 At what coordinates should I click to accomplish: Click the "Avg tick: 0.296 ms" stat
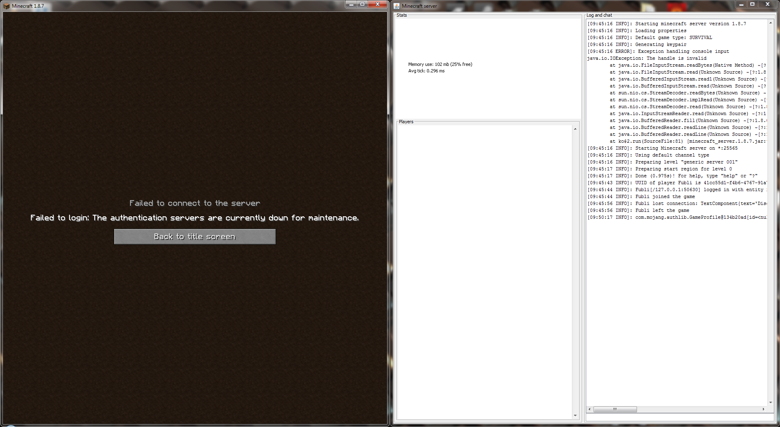click(x=427, y=71)
